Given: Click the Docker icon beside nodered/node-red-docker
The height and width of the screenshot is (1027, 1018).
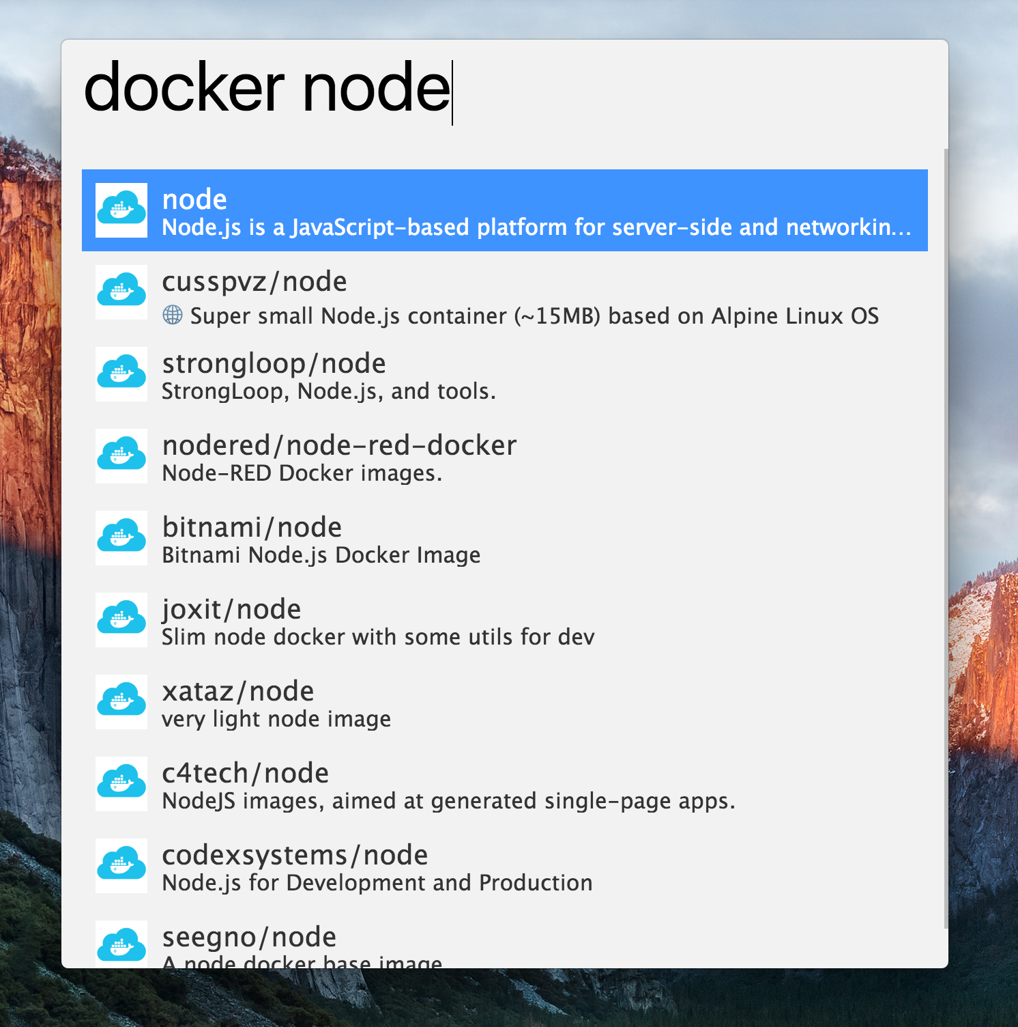Looking at the screenshot, I should [x=121, y=456].
